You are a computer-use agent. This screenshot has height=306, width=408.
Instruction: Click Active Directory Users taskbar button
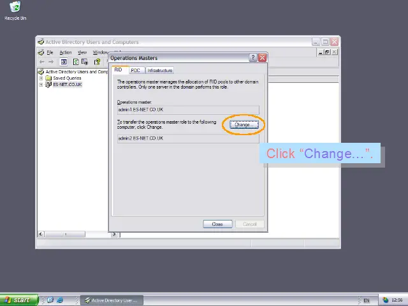112,300
